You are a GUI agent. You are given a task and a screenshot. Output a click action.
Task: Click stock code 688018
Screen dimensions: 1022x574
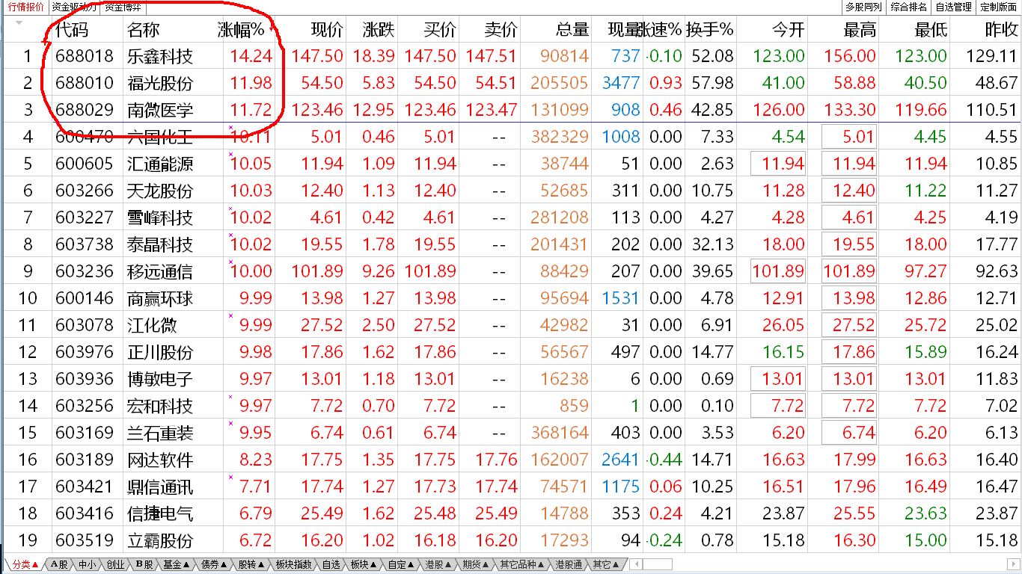pos(85,56)
